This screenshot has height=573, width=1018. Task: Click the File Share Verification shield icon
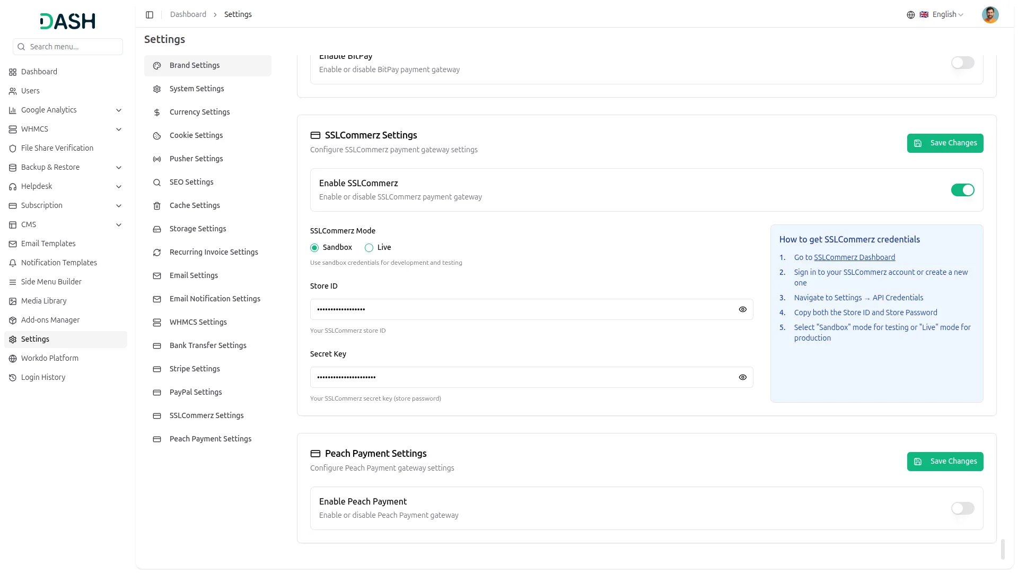13,149
